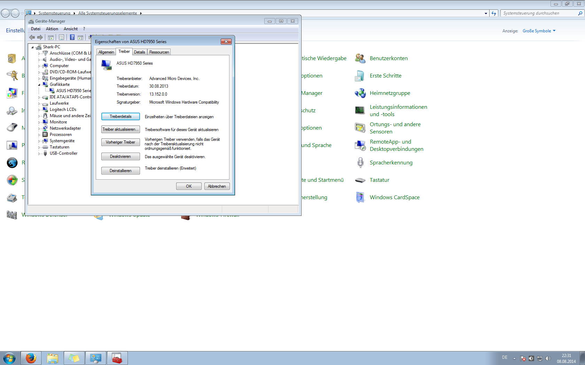Select Logitech LCDs in device tree
This screenshot has width=585, height=365.
coord(63,109)
